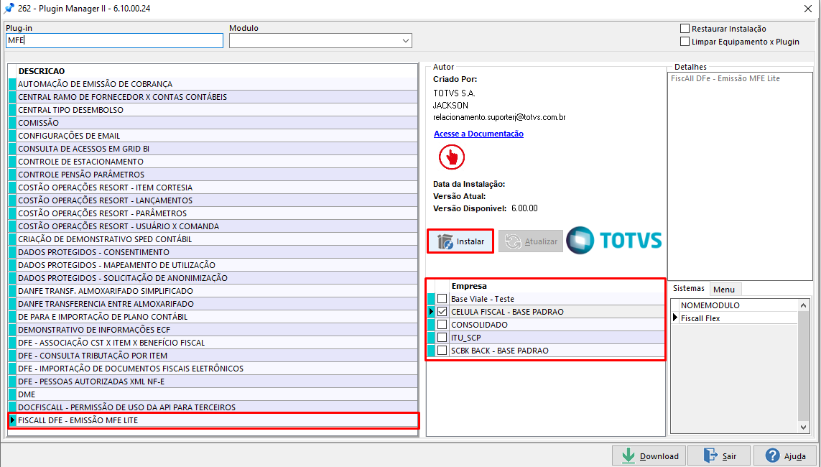The image size is (821, 467).
Task: Click the Plug-in search field
Action: click(x=115, y=41)
